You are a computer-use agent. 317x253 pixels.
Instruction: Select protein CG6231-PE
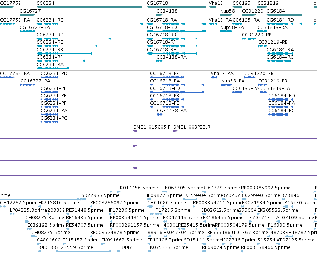click(54, 88)
